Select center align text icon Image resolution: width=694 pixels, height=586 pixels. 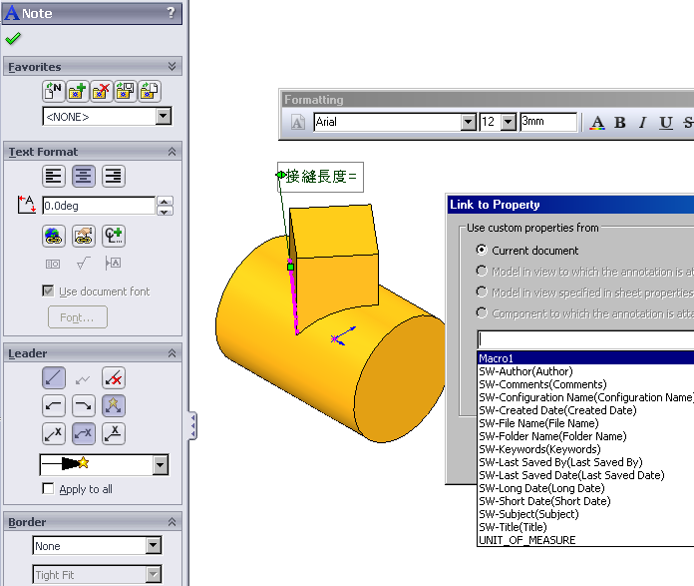pos(83,176)
